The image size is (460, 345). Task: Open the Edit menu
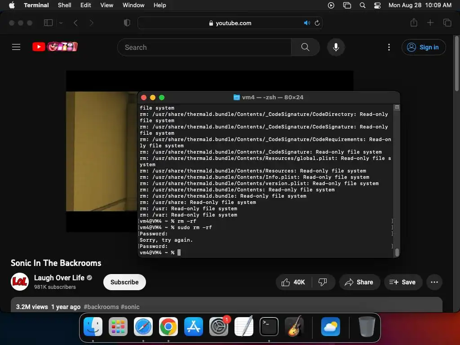tap(86, 5)
